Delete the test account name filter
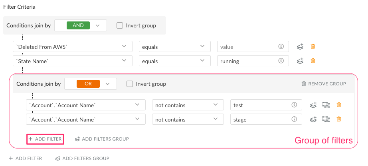This screenshot has height=166, width=368. tap(338, 105)
